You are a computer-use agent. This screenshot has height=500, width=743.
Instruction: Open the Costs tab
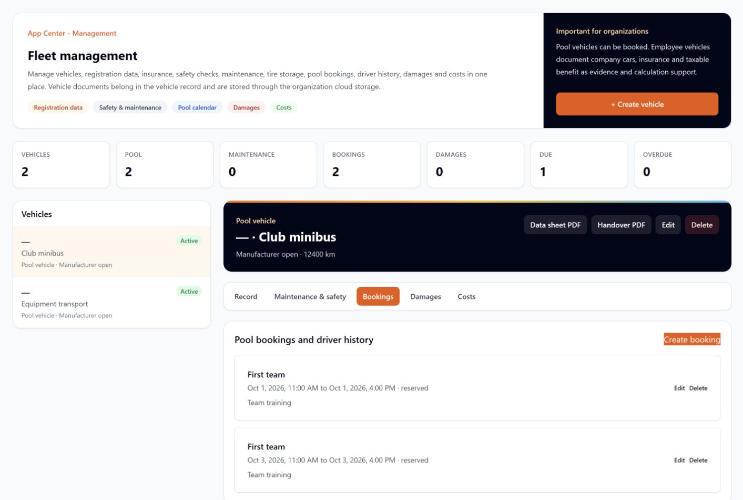(x=466, y=296)
